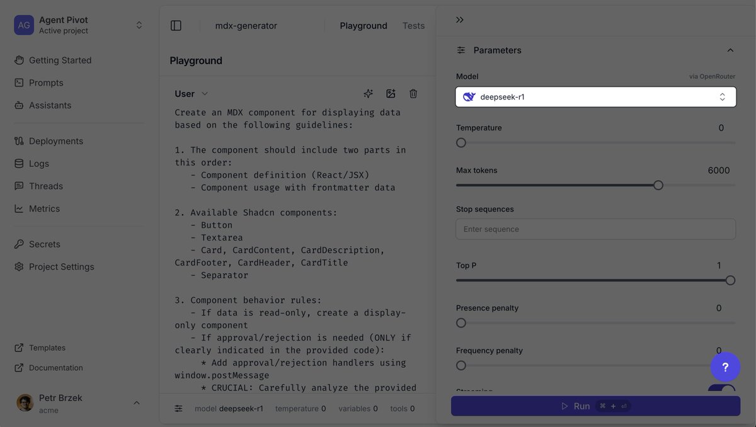Toggle the sidebar panel icon
The image size is (756, 427).
pyautogui.click(x=176, y=26)
